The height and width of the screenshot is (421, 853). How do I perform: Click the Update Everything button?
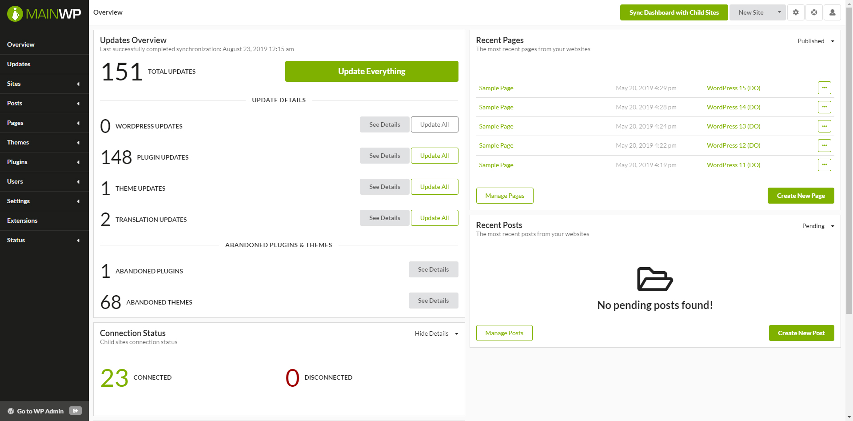pos(371,71)
